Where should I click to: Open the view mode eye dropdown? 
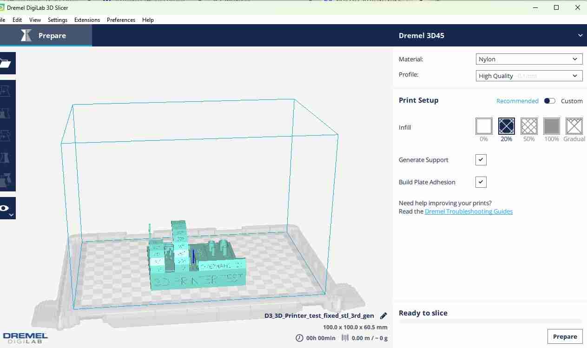[x=7, y=209]
